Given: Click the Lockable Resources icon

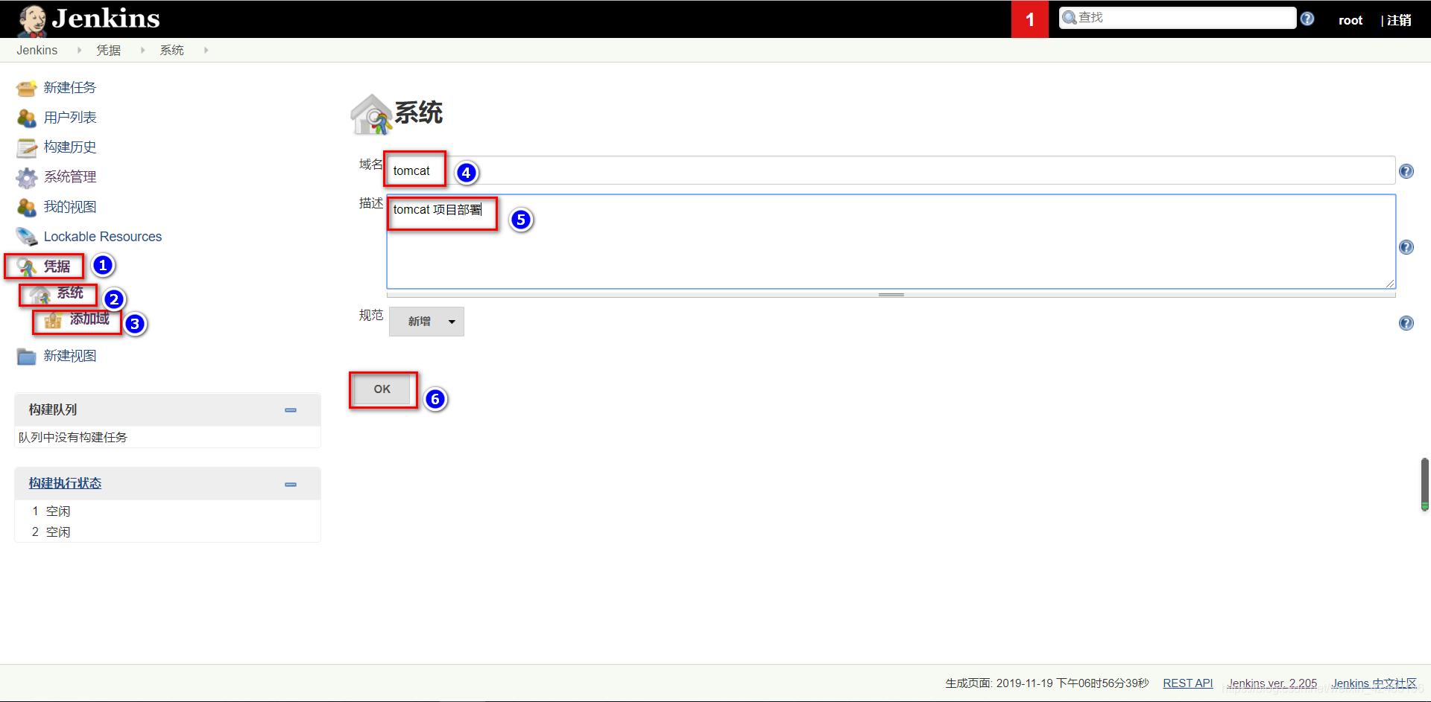Looking at the screenshot, I should (27, 237).
